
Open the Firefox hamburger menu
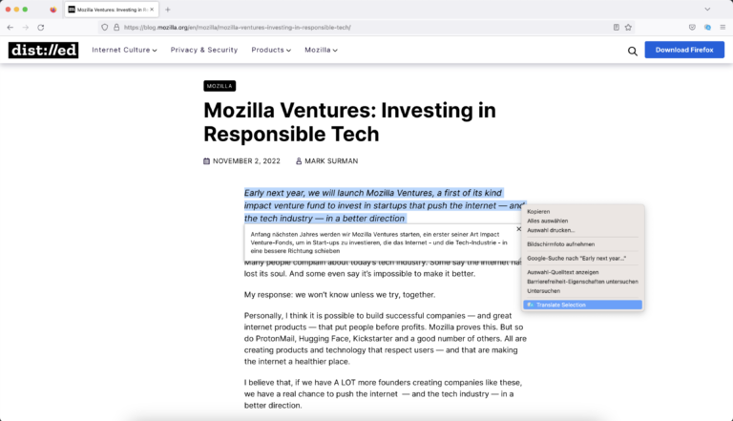[x=723, y=27]
